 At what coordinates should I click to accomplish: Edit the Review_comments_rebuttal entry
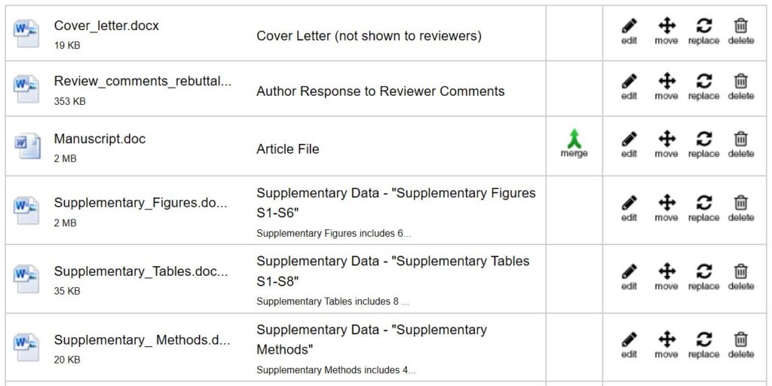click(629, 87)
